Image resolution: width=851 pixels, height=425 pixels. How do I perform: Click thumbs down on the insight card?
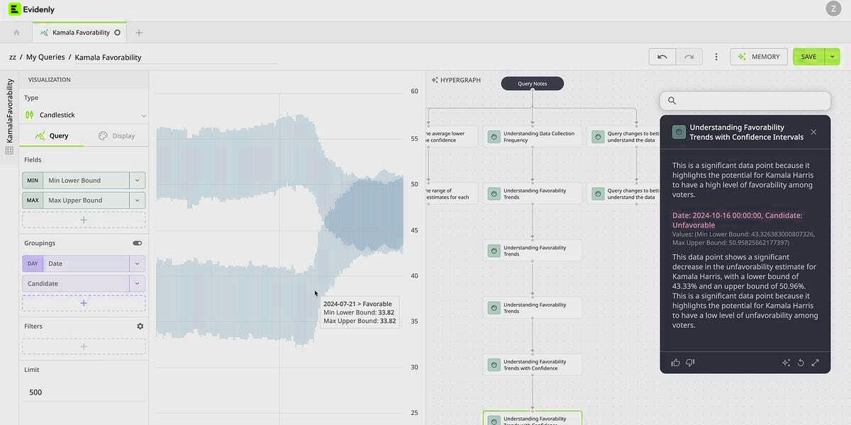pos(690,363)
